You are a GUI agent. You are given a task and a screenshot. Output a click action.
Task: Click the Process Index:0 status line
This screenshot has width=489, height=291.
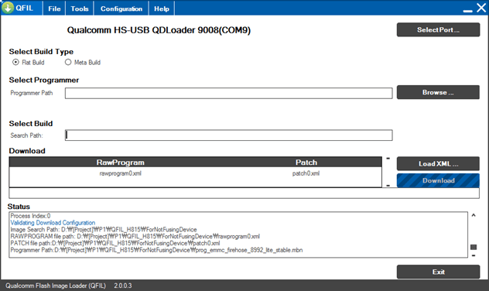[x=30, y=216]
